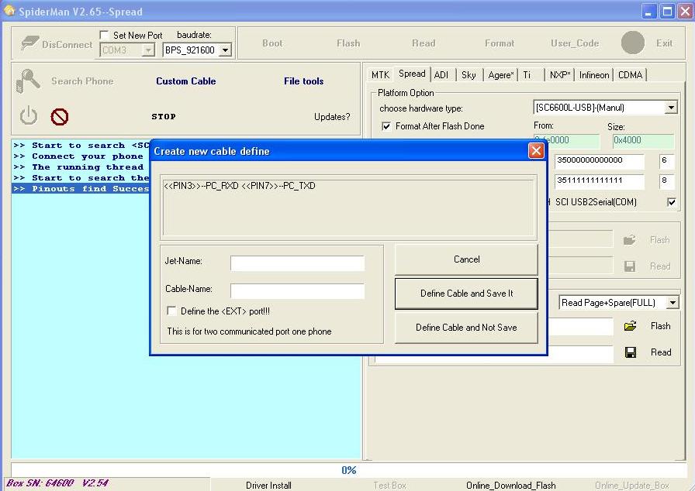Select the log line Pinouts find Succes
Viewport: 695px width, 491px height.
(x=81, y=188)
